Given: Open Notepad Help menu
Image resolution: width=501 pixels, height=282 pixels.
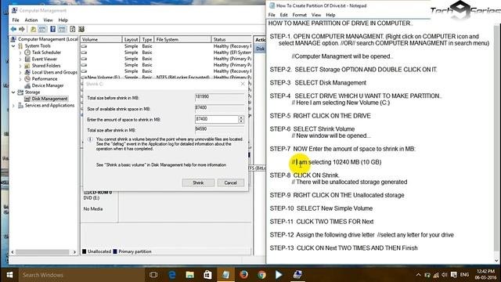Looking at the screenshot, I should point(330,15).
